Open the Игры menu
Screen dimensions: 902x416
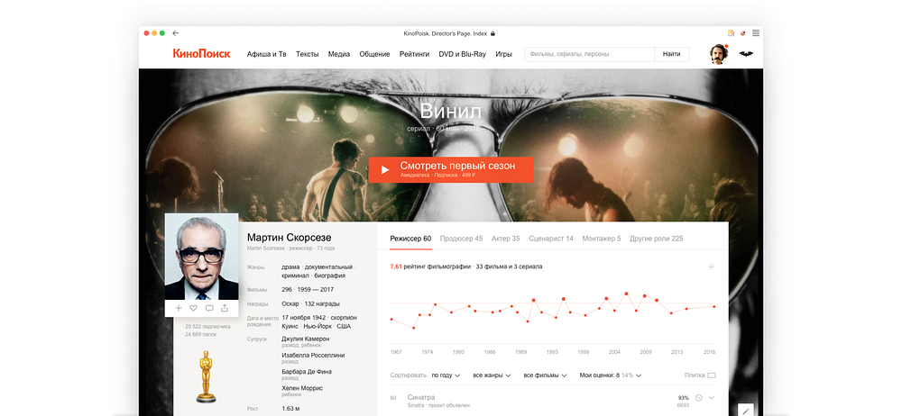(x=503, y=54)
